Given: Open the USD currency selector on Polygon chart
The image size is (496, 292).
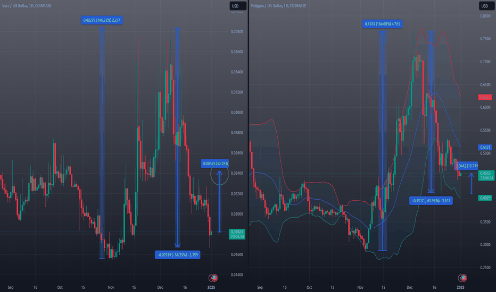Looking at the screenshot, I should coord(487,6).
